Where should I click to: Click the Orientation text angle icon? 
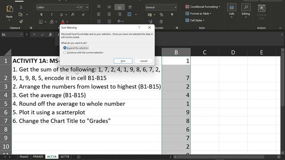point(119,22)
